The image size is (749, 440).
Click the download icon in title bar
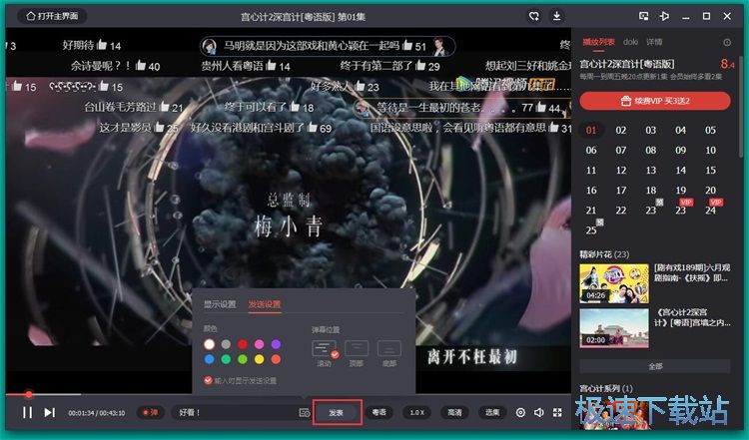(x=556, y=16)
